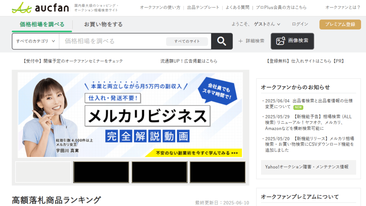Open the すべてのカテゴリ category dropdown

click(36, 41)
